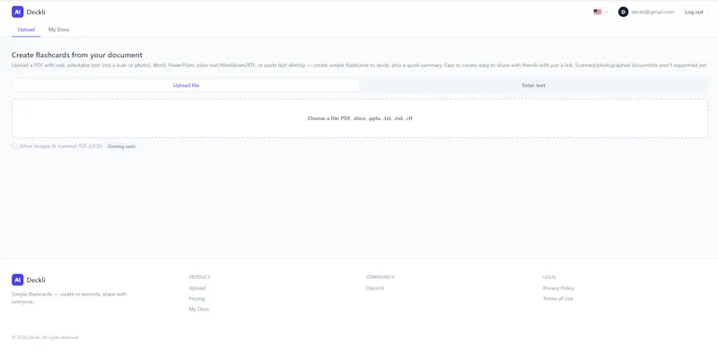Open the Terms of Use link
Viewport: 718px width, 354px height.
tap(557, 298)
